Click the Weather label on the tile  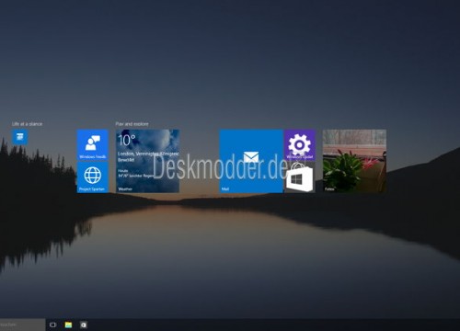pyautogui.click(x=125, y=189)
